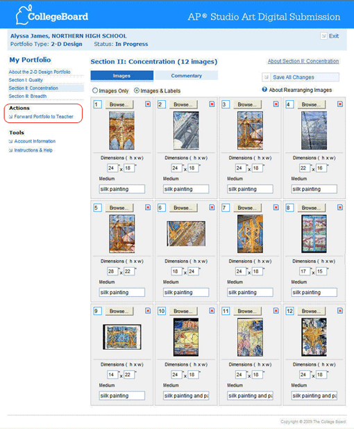Click the Medium field of image 7
This screenshot has width=354, height=429.
tap(250, 293)
